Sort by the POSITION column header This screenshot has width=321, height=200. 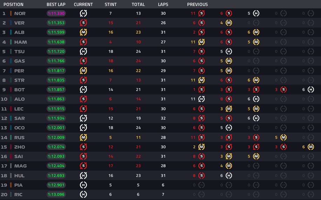[14, 4]
